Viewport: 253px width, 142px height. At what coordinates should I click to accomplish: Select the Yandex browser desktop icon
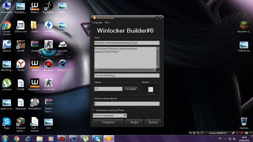coord(21,65)
